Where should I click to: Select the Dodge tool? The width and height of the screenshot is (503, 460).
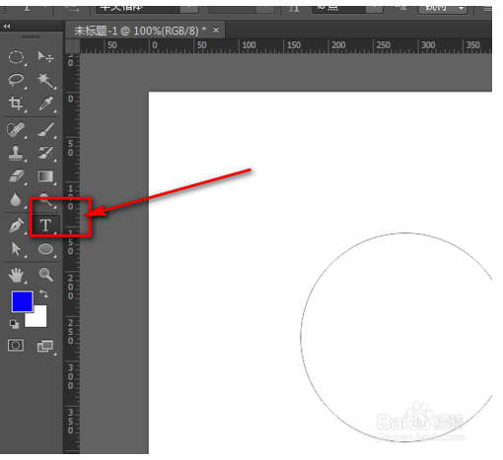click(x=46, y=200)
